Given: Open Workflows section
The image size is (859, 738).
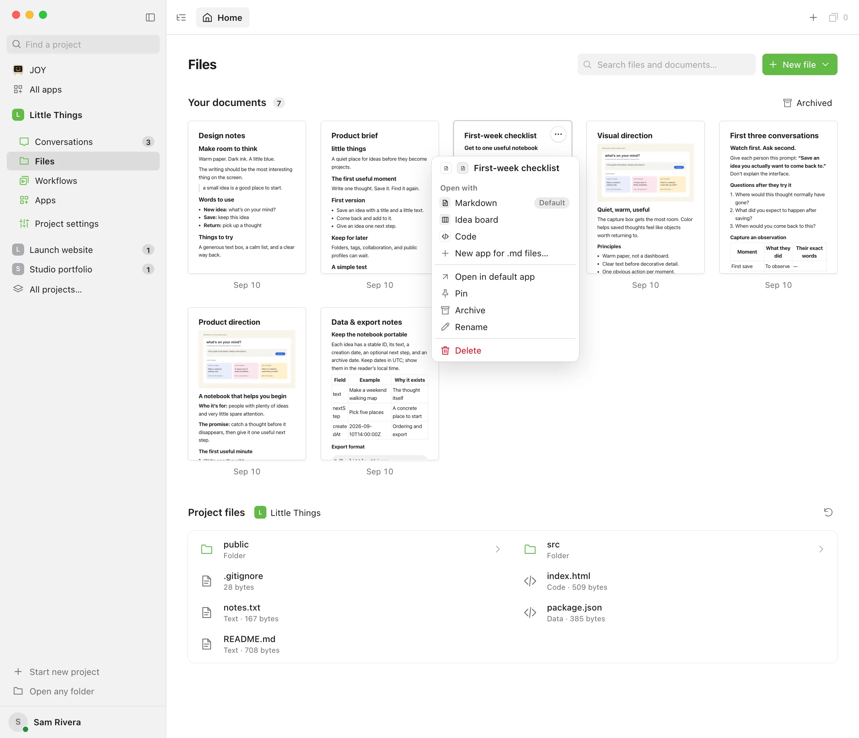Looking at the screenshot, I should tap(83, 181).
